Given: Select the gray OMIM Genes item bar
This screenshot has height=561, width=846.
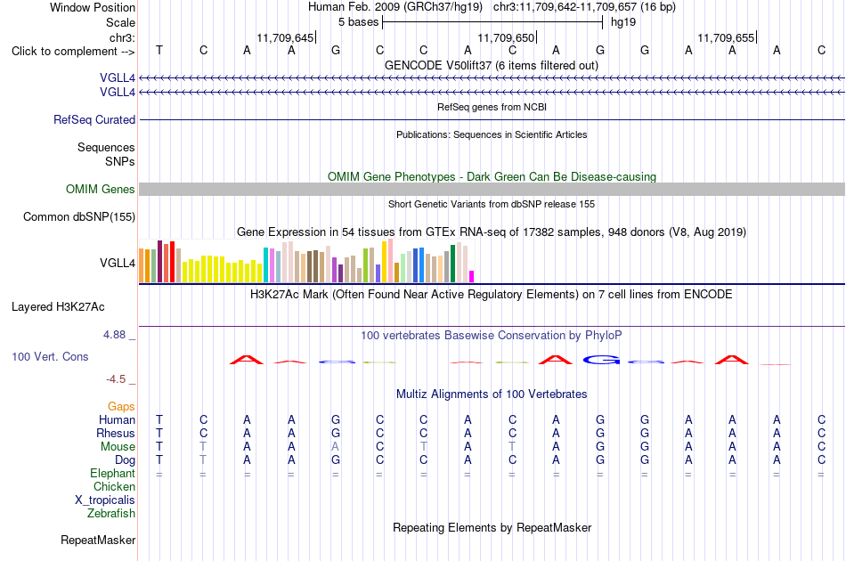Looking at the screenshot, I should coord(492,190).
